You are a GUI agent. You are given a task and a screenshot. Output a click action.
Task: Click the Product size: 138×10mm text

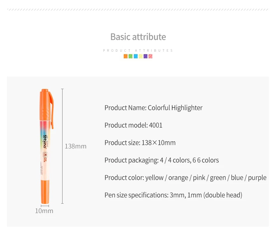[140, 143]
